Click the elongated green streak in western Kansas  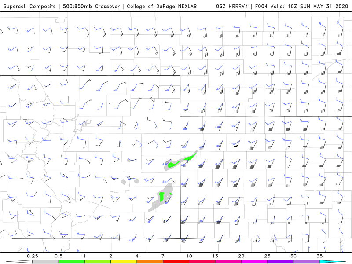tap(190, 157)
